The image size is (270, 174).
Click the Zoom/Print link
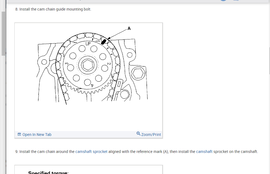[151, 135]
